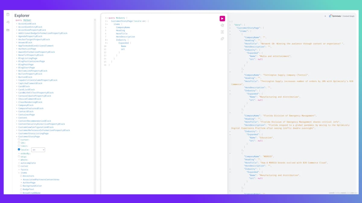The width and height of the screenshot is (362, 203).
Task: Click the "Media and entertainment" response value
Action: point(275,56)
